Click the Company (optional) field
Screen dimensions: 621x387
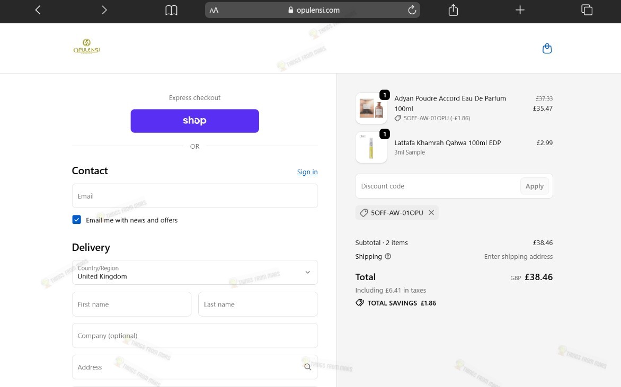(x=195, y=336)
